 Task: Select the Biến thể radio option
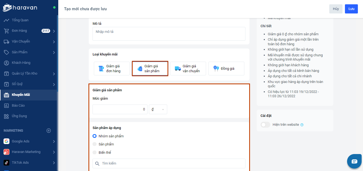94,152
